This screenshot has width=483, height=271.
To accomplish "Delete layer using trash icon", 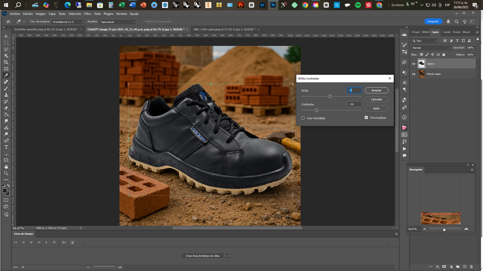I will [471, 267].
